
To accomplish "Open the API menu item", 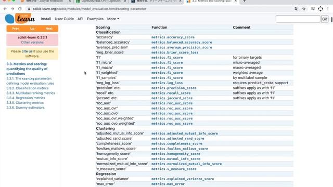I will coord(80,19).
